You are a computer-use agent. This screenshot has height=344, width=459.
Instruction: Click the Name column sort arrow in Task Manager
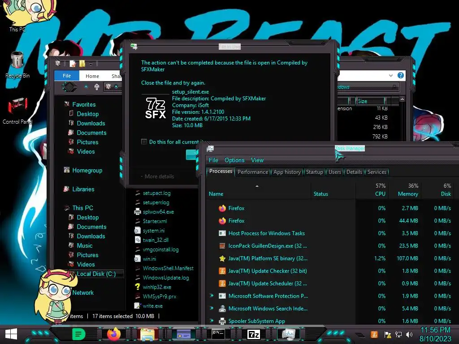(257, 186)
